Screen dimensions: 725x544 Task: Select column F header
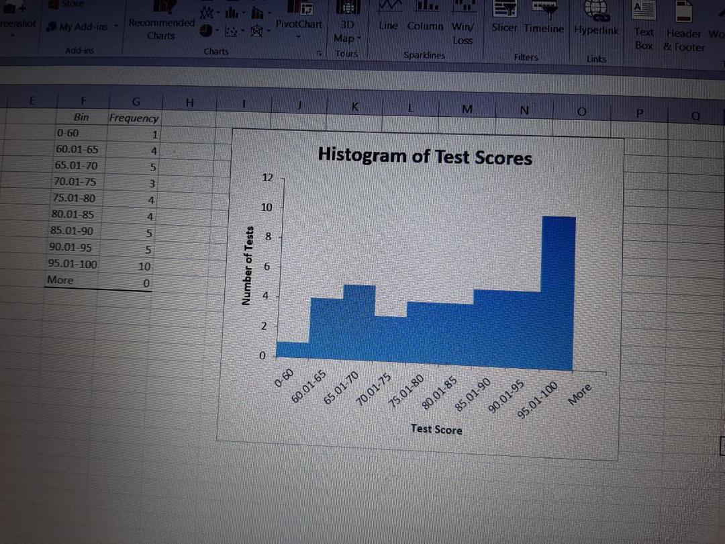(83, 100)
